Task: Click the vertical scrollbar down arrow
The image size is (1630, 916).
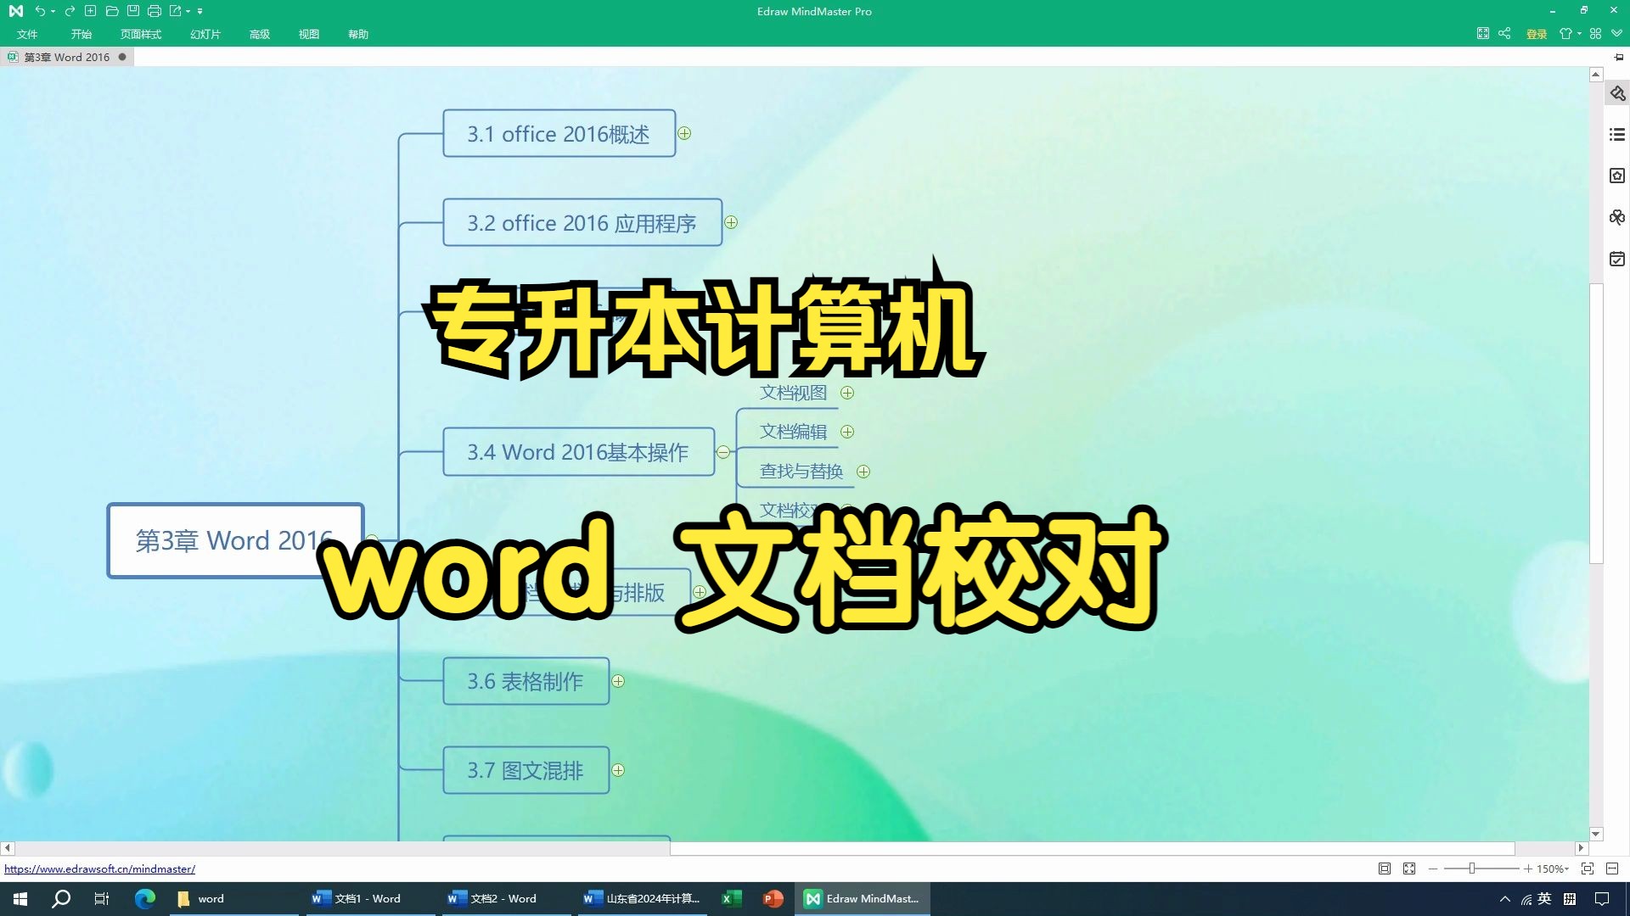Action: [1596, 834]
